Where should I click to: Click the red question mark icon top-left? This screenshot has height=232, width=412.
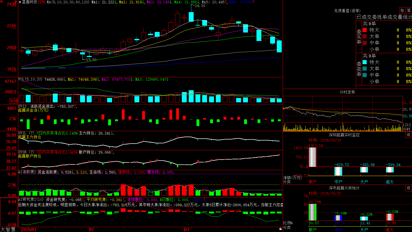(16, 2)
